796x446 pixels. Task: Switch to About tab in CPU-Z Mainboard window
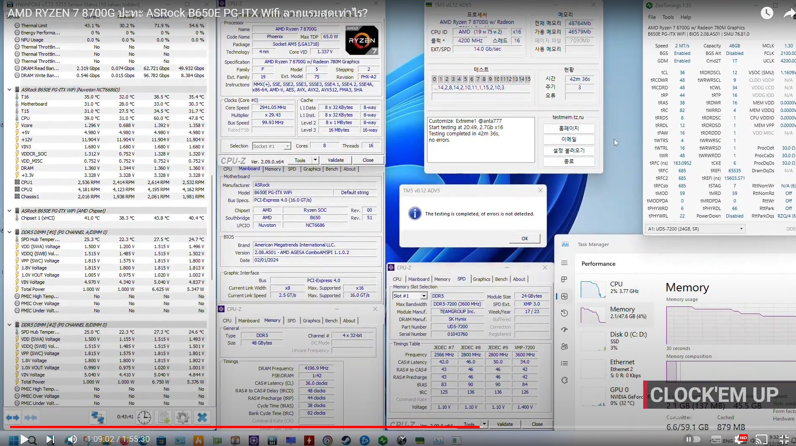[350, 169]
